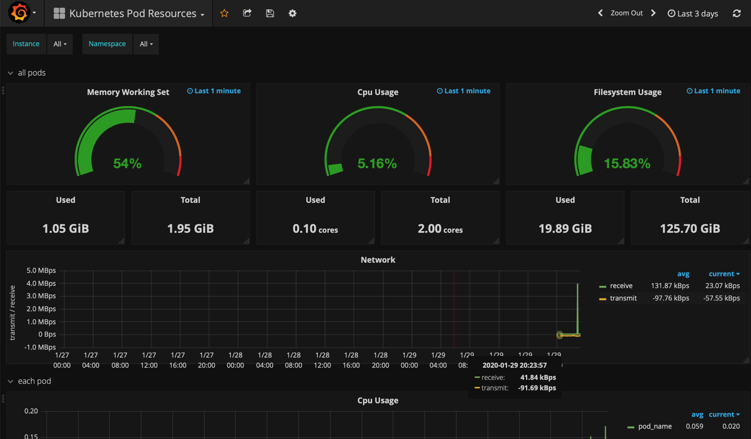The height and width of the screenshot is (439, 751).
Task: Toggle the pod_name series in legend
Action: [655, 427]
